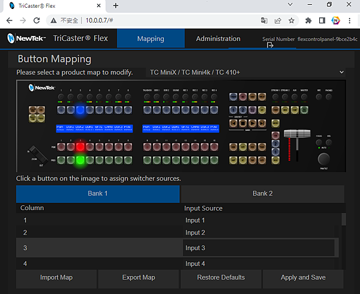Viewport: 360px width, 294px height.
Task: Click the next-item transport button
Action: click(x=262, y=124)
